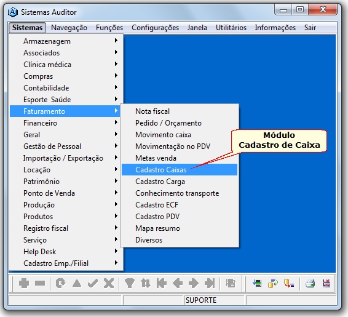Click the add record plus icon
The height and width of the screenshot is (317, 348).
24,283
